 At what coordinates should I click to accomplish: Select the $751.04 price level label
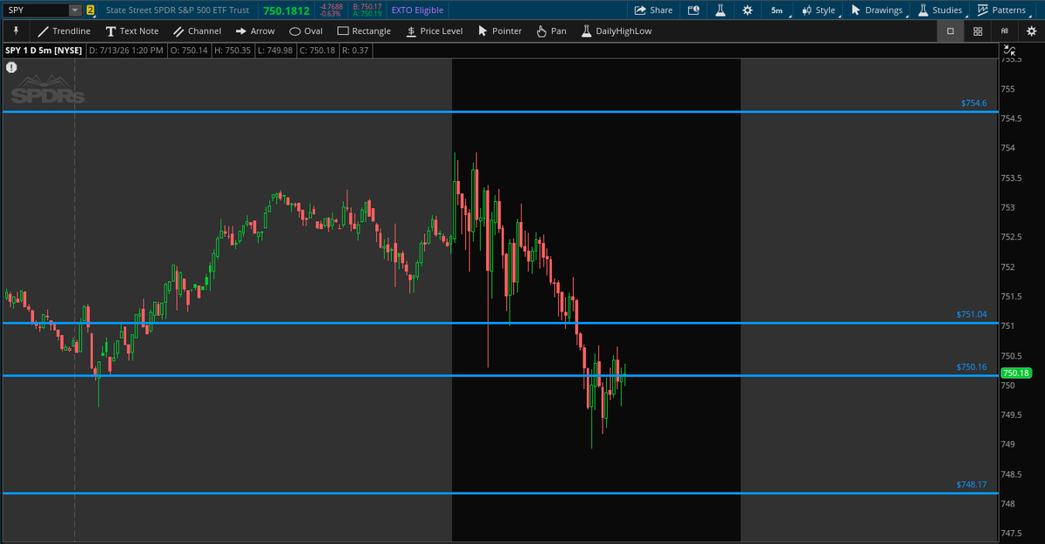tap(971, 314)
